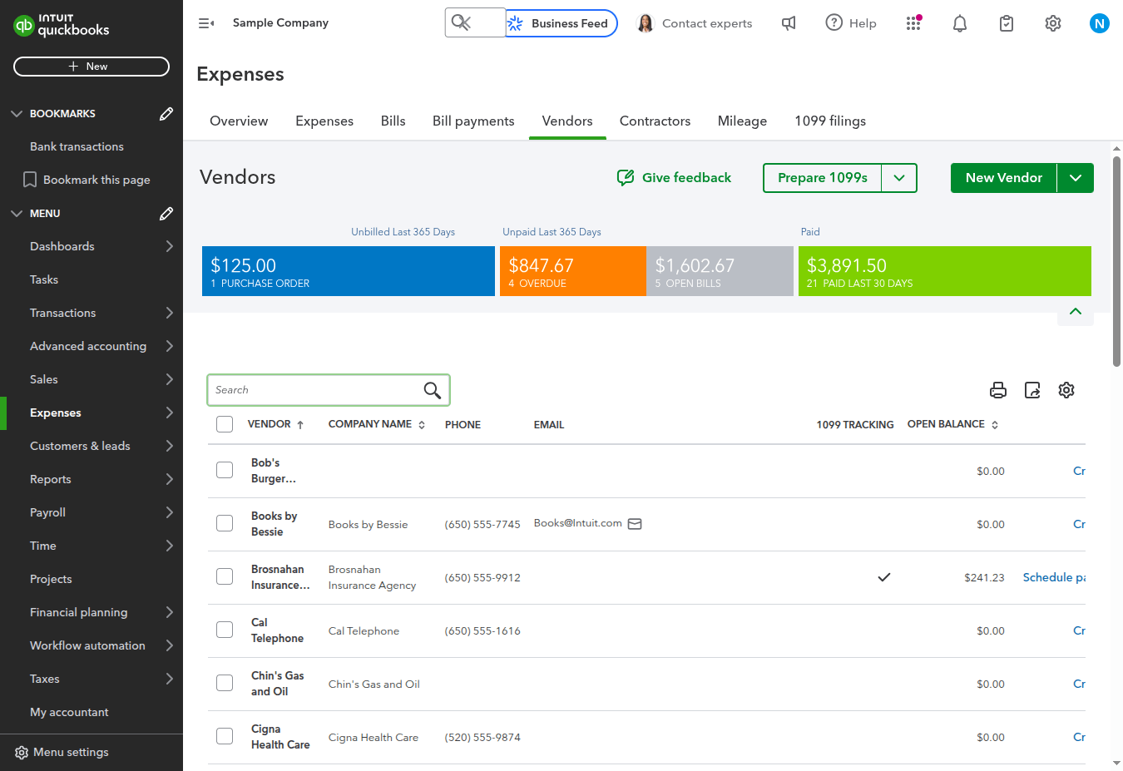Click Prepare 1099s button
This screenshot has height=771, width=1123.
(823, 178)
